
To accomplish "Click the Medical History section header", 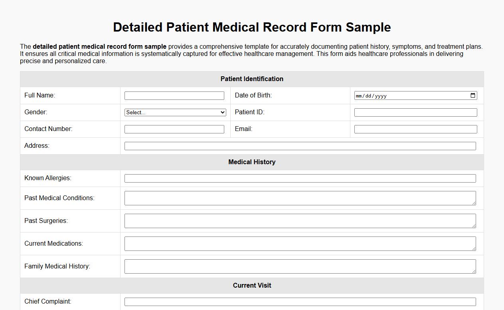I will pyautogui.click(x=252, y=162).
